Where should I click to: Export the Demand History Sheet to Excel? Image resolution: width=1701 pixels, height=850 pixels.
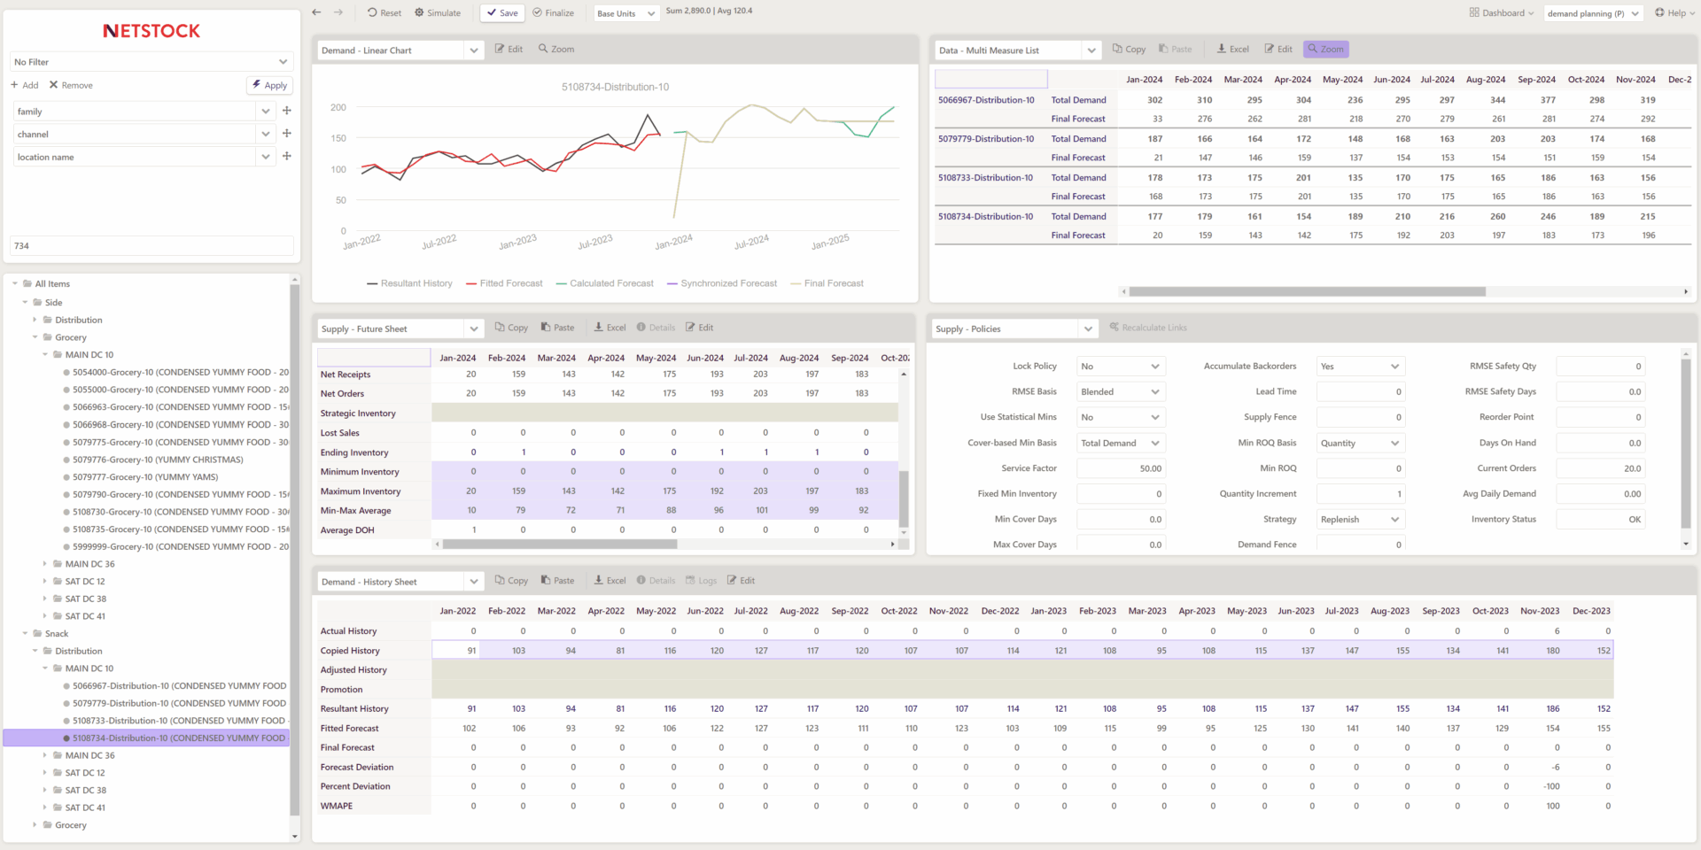[x=610, y=581]
